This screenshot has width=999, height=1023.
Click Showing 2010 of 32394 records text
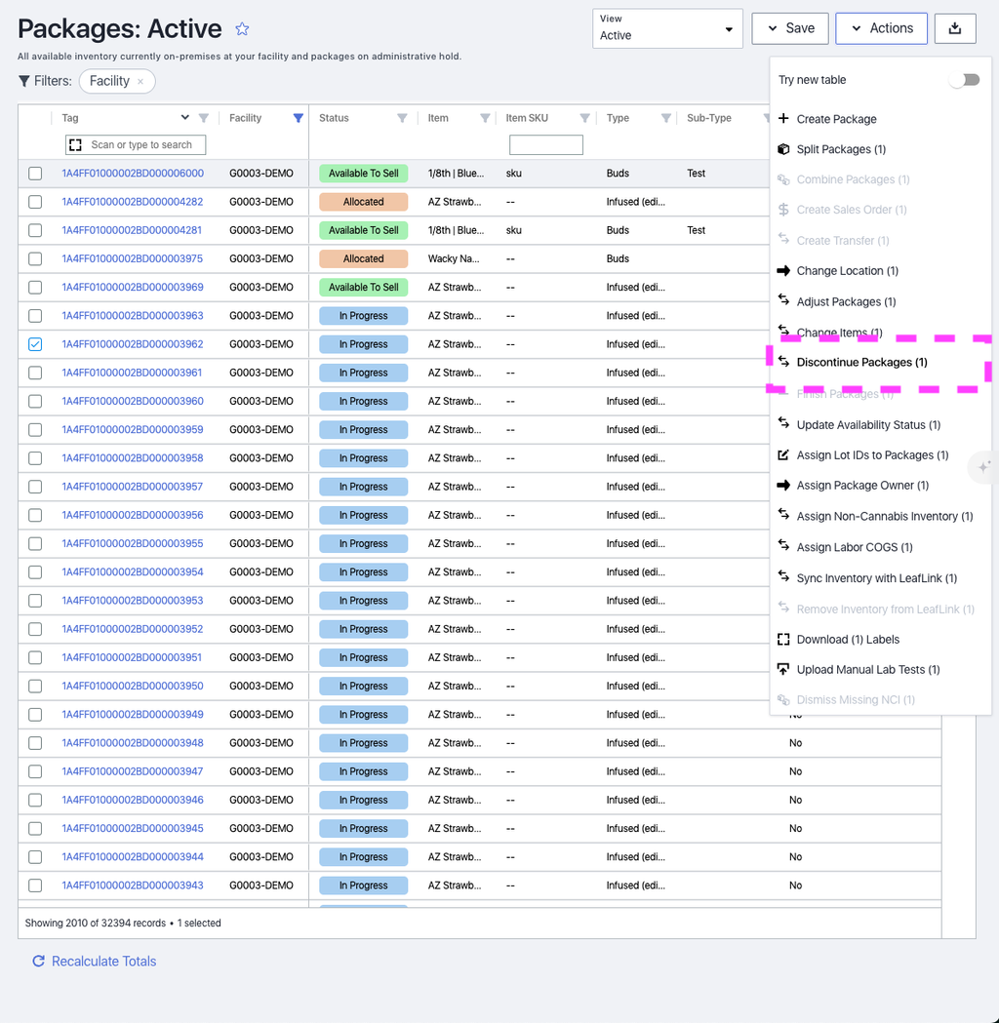pos(96,924)
